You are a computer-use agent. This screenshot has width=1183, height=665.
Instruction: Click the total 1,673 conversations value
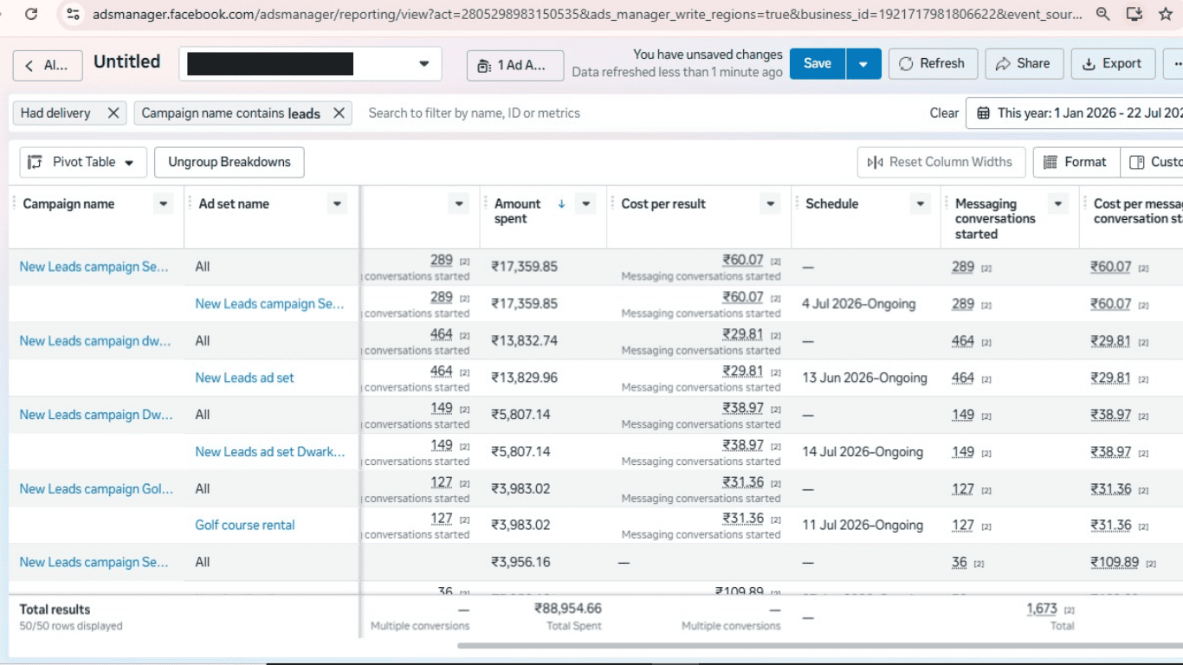click(x=1041, y=609)
